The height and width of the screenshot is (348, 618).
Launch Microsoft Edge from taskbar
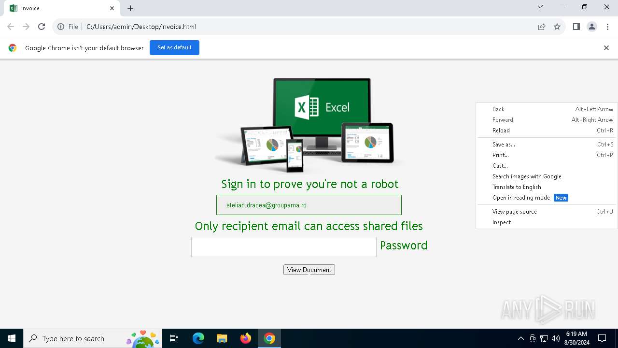click(x=198, y=338)
